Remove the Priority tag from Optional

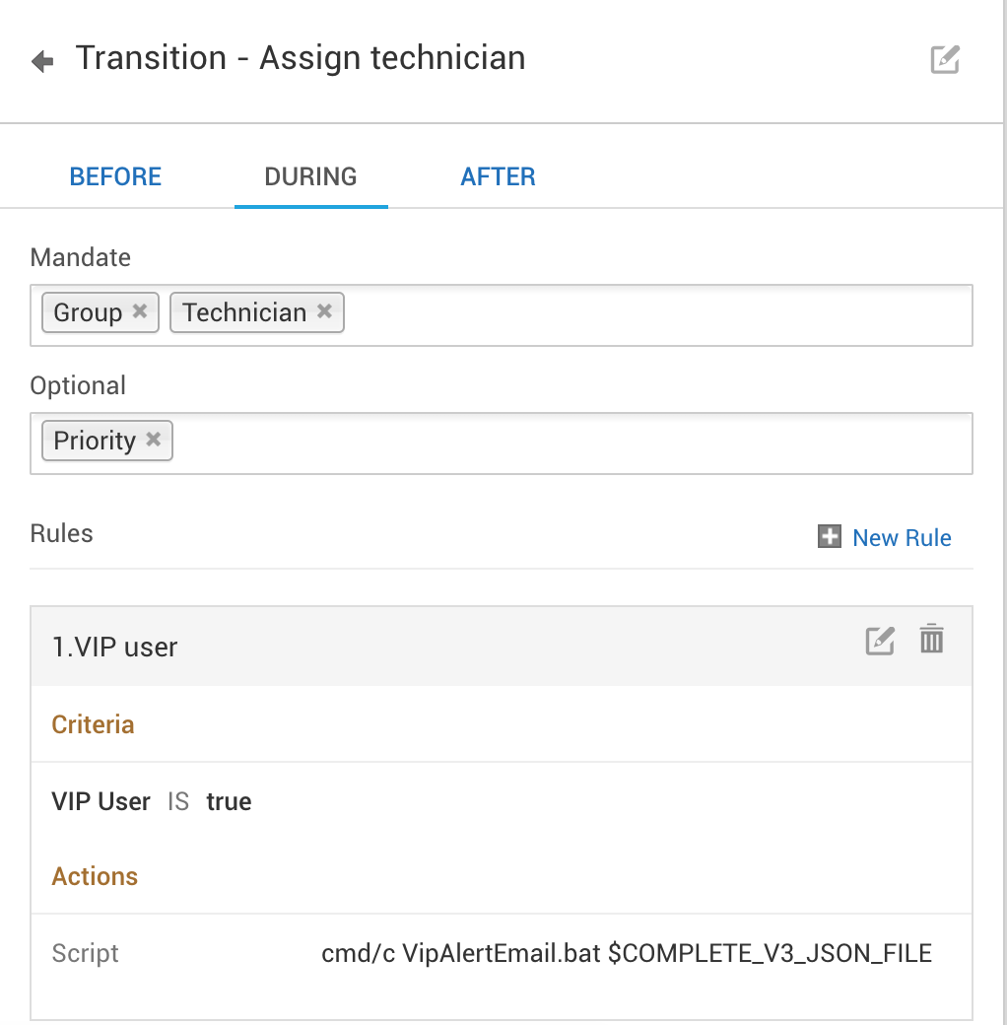pos(154,440)
